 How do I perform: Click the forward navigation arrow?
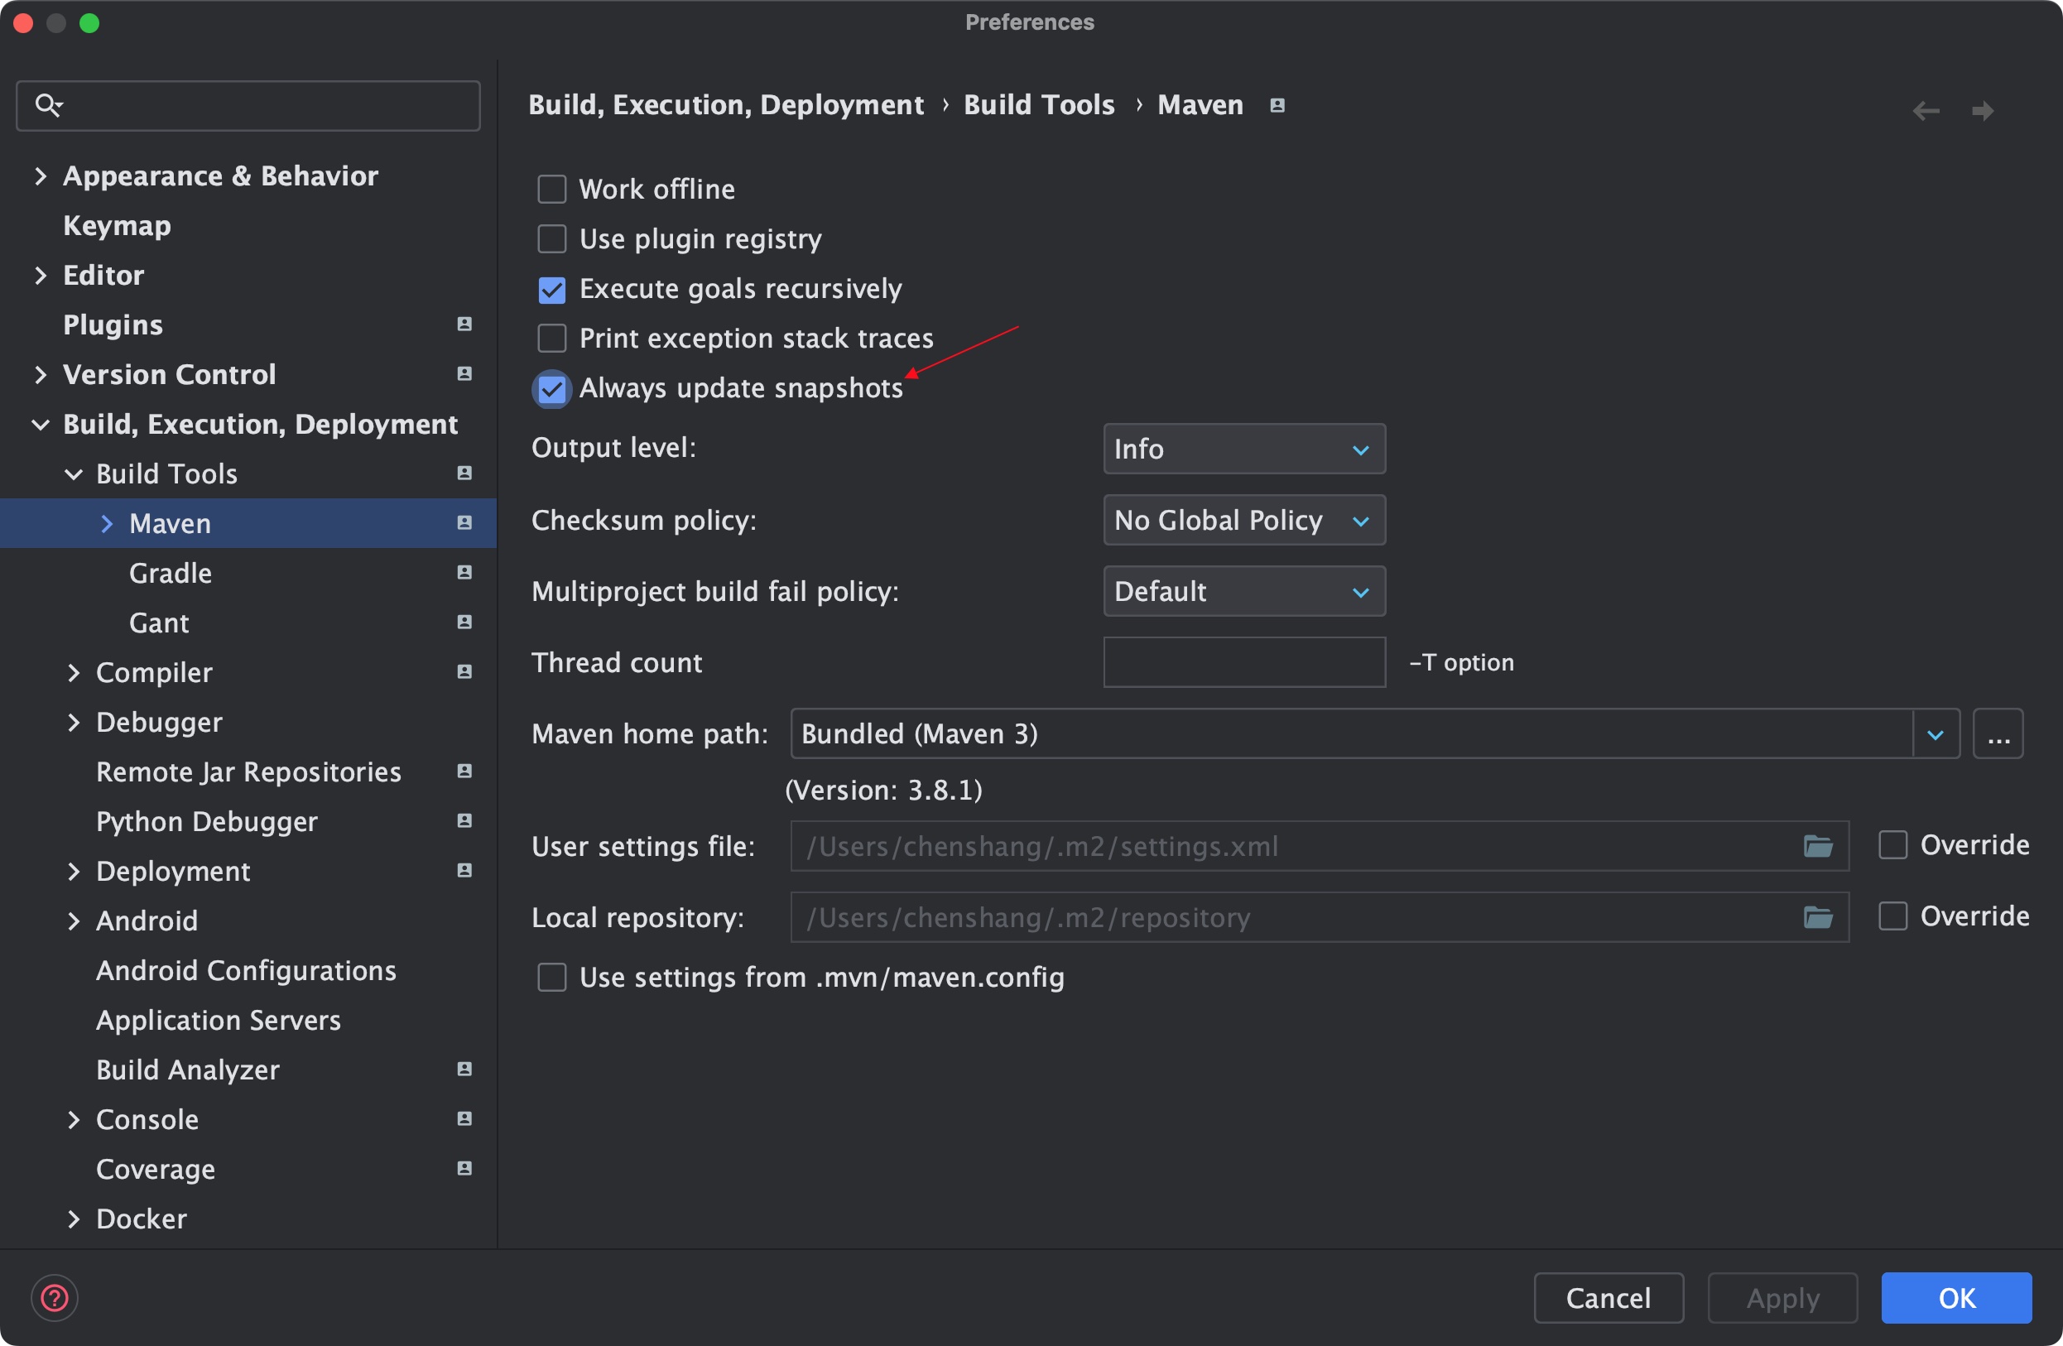1983,111
